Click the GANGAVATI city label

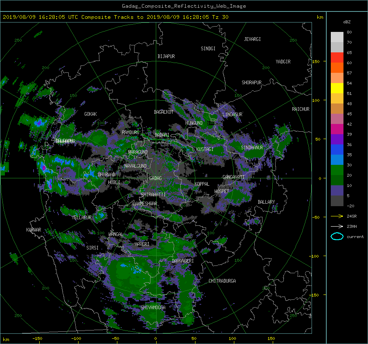[x=233, y=177]
